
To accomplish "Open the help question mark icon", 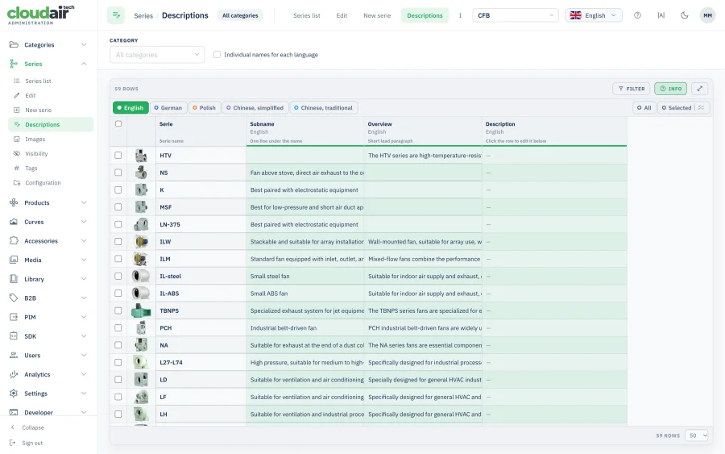I will click(637, 15).
